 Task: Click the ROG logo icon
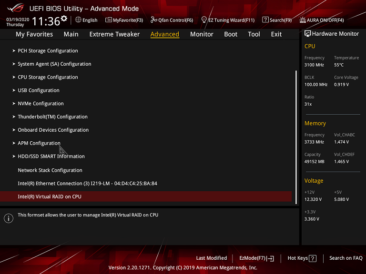click(x=15, y=8)
